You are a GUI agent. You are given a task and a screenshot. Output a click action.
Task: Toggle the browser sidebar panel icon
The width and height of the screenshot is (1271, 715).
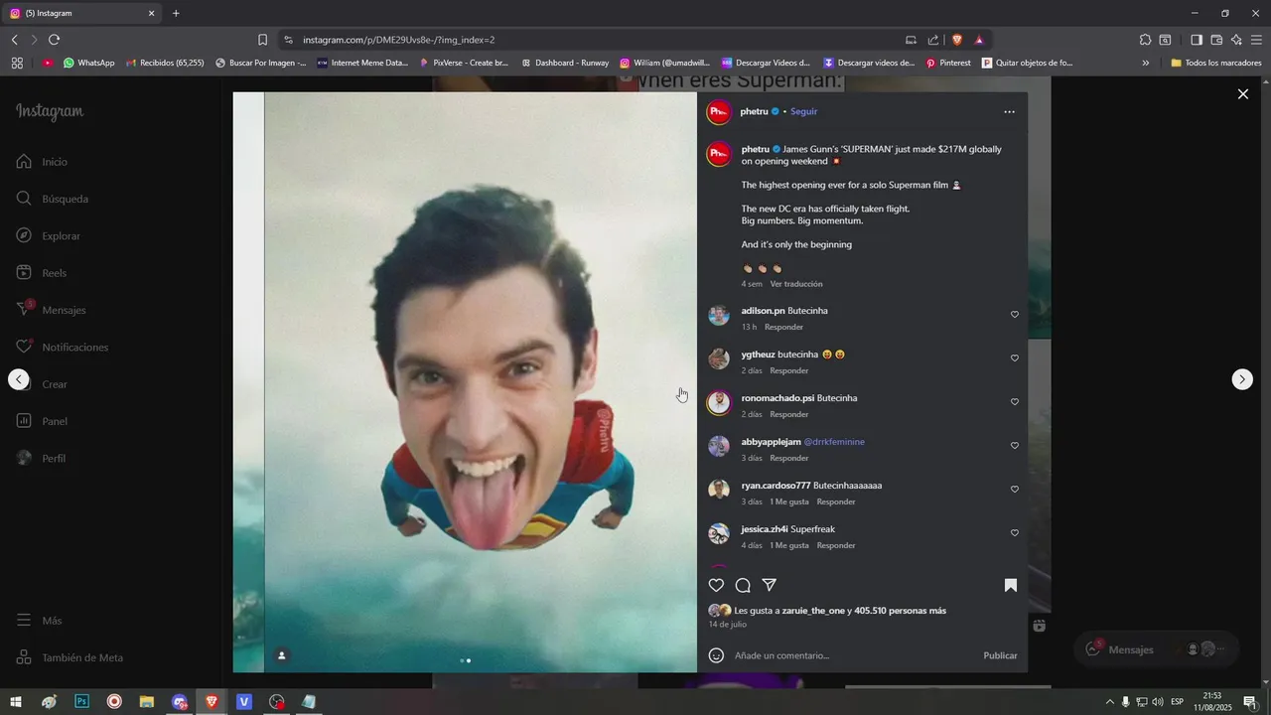(1197, 40)
